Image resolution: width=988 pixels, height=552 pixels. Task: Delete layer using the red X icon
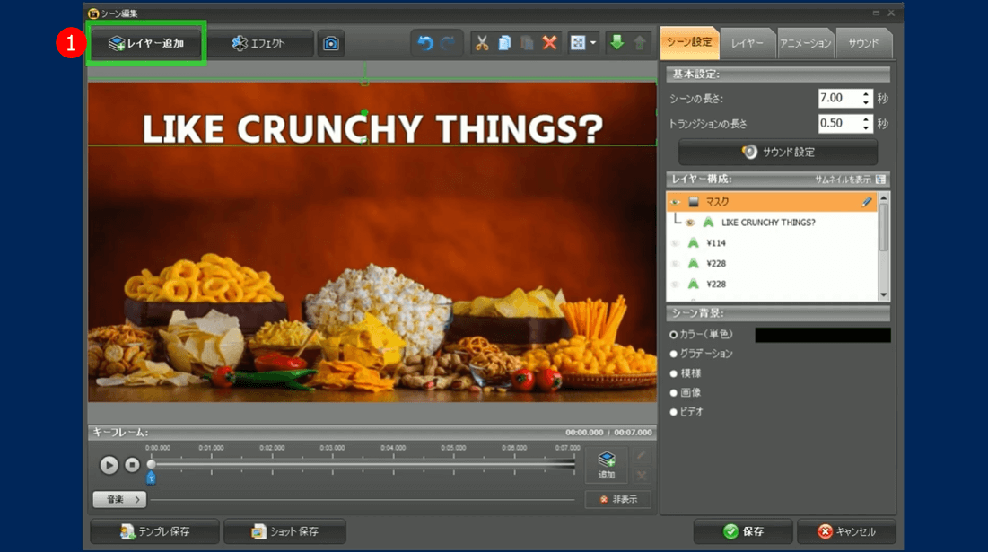[x=549, y=43]
